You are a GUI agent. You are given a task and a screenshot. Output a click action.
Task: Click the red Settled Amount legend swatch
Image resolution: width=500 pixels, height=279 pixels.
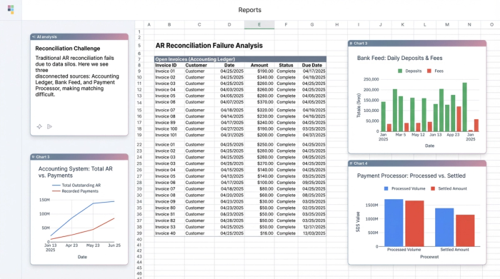click(x=433, y=188)
